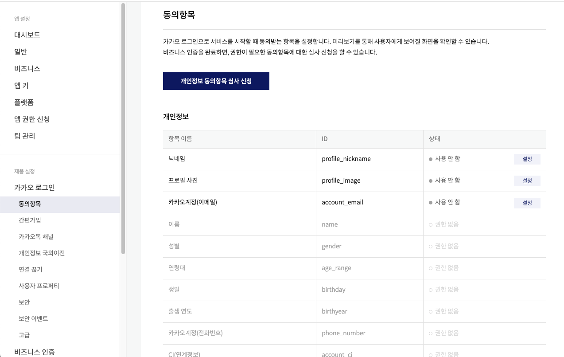Viewport: 564px width, 357px height.
Task: Click the 이름 row name
Action: pyautogui.click(x=174, y=224)
